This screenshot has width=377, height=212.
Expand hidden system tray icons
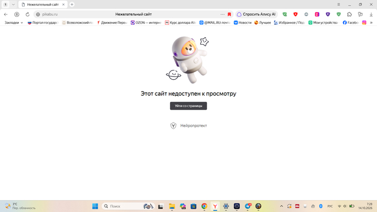click(281, 206)
